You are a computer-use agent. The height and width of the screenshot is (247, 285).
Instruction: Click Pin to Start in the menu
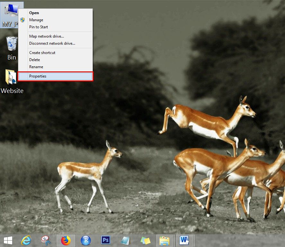(39, 27)
